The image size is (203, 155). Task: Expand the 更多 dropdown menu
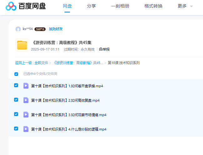pos(185,6)
